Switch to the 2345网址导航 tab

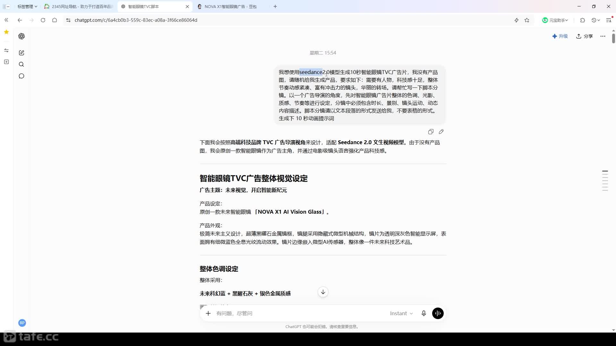point(79,6)
